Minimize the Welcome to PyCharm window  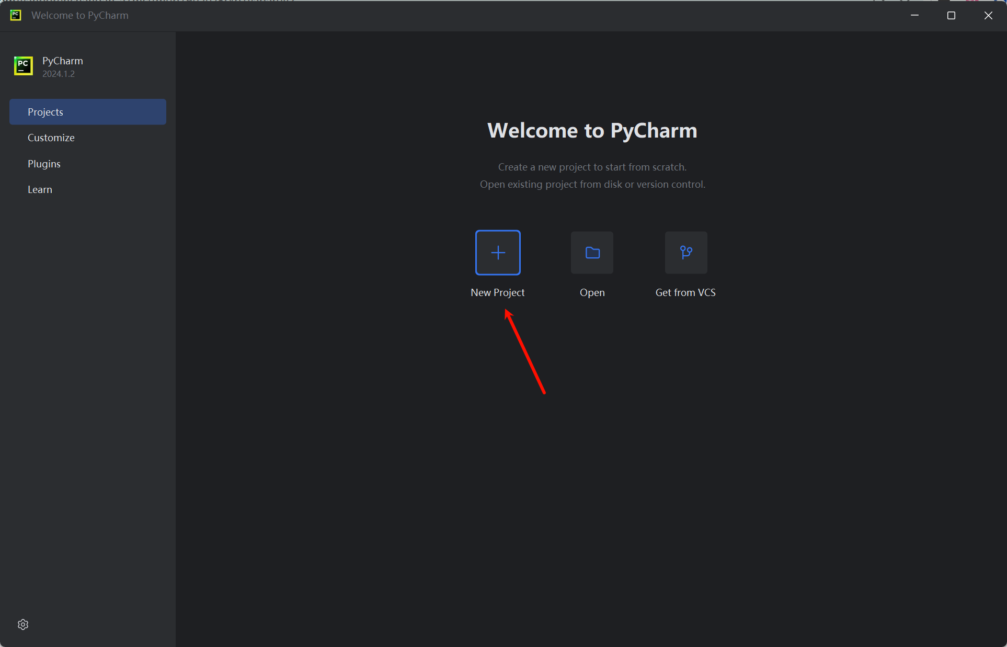[x=914, y=15]
